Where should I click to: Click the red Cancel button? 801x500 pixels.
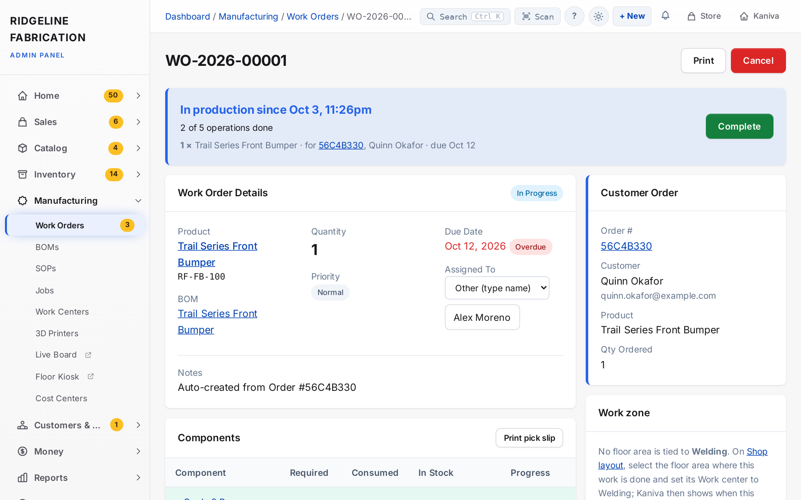(x=758, y=61)
